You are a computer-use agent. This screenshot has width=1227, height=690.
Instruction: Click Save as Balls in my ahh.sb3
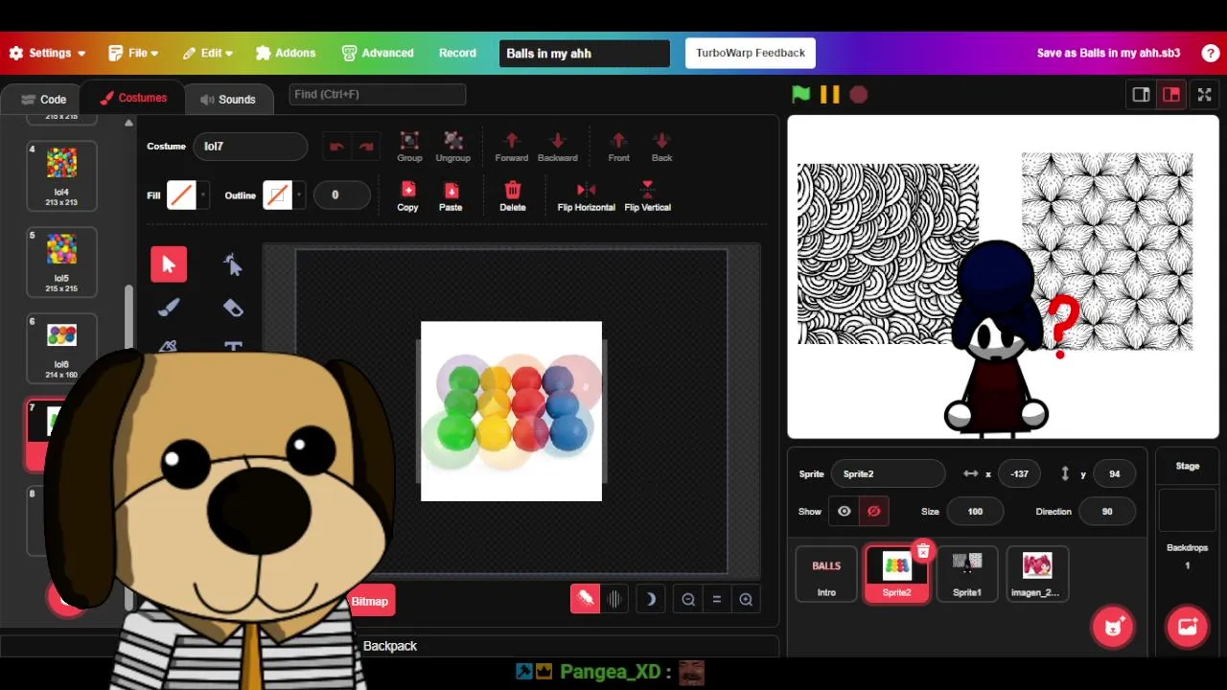tap(1108, 53)
